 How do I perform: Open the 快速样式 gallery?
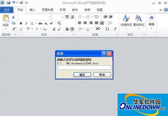pyautogui.click(x=126, y=22)
